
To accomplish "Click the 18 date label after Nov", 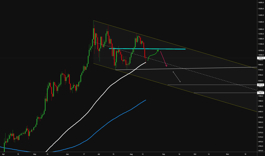I will point(245,154).
